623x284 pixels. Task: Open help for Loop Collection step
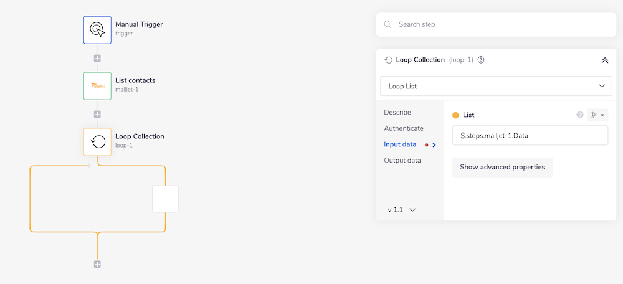[x=481, y=60]
